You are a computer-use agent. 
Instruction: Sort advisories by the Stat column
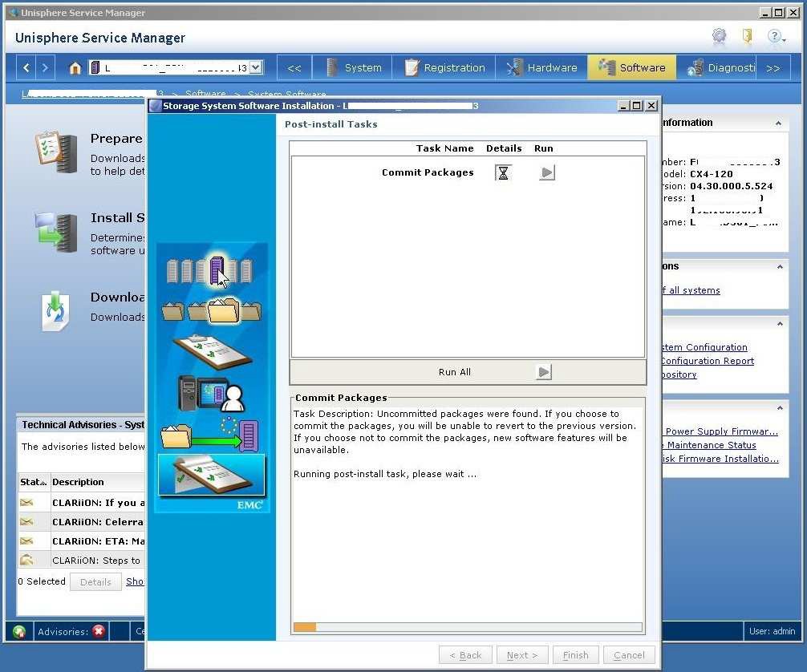(34, 482)
